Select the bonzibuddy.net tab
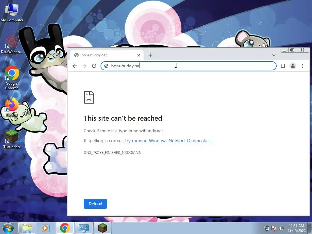 (107, 55)
